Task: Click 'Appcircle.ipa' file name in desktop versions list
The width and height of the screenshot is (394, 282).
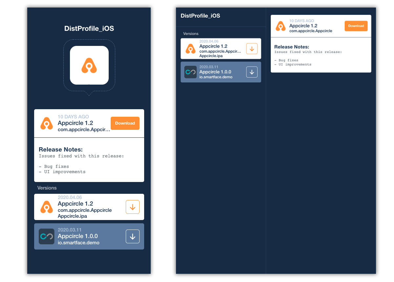Action: [x=211, y=56]
